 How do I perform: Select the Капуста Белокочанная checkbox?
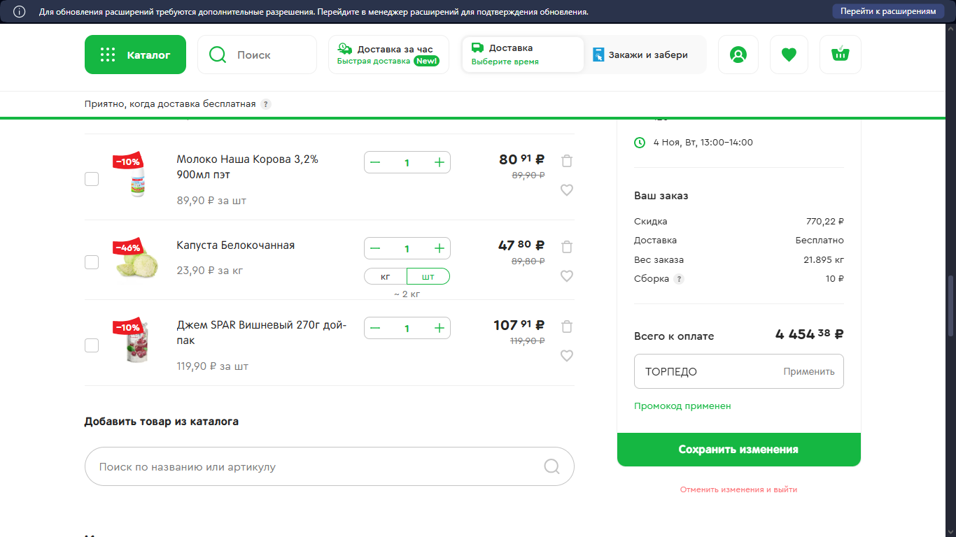(92, 262)
